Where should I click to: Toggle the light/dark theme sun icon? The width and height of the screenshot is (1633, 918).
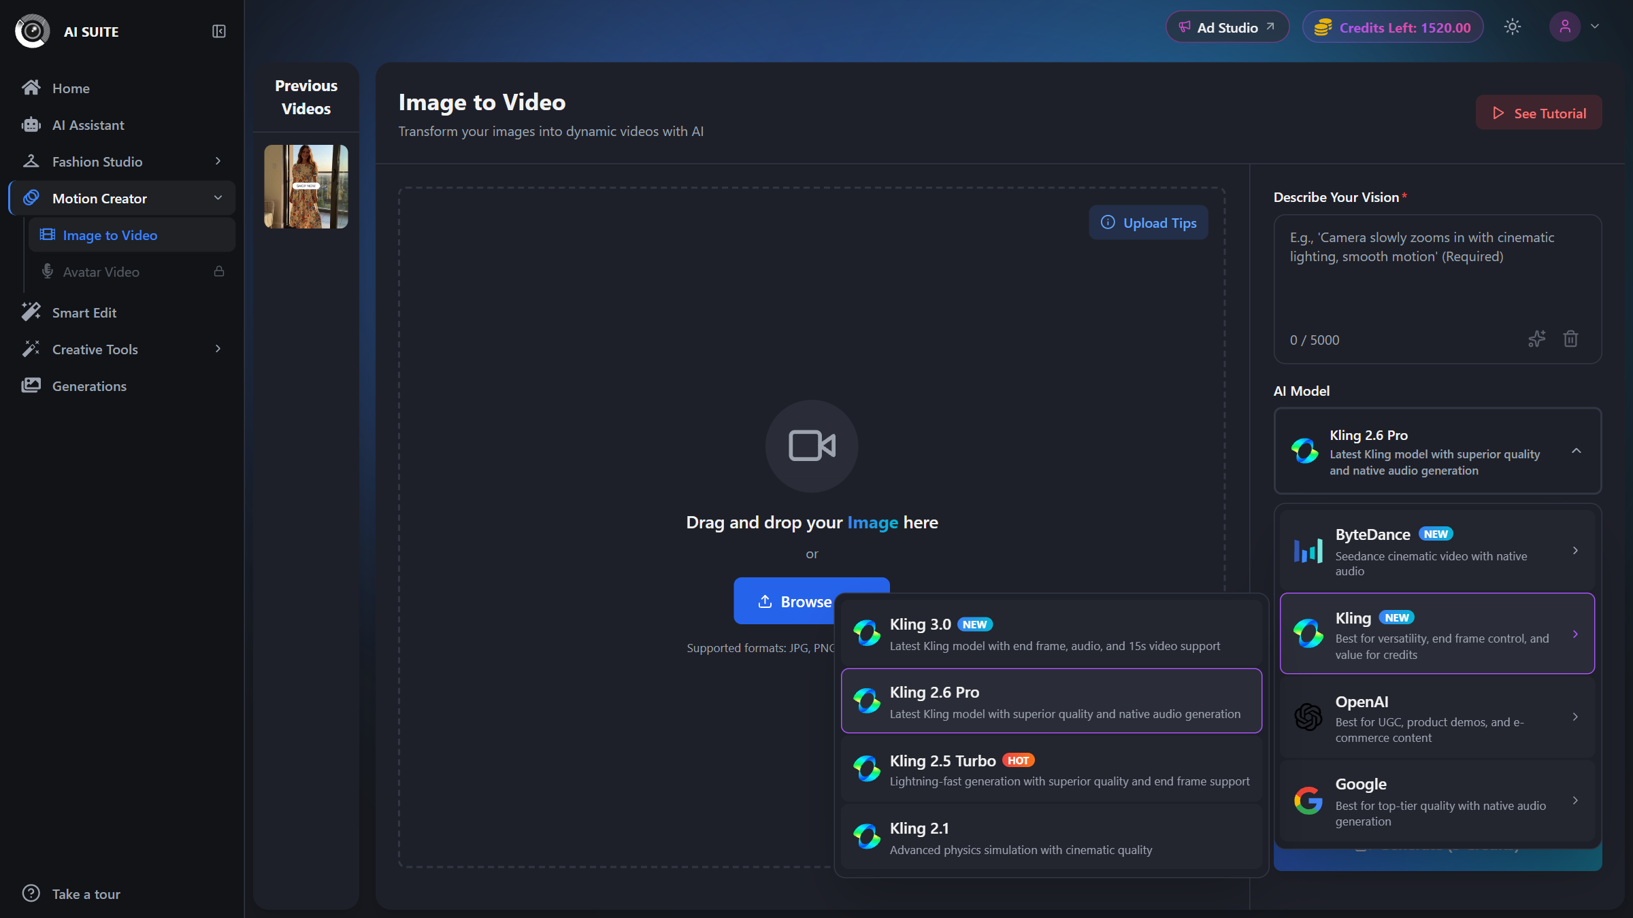(1513, 27)
